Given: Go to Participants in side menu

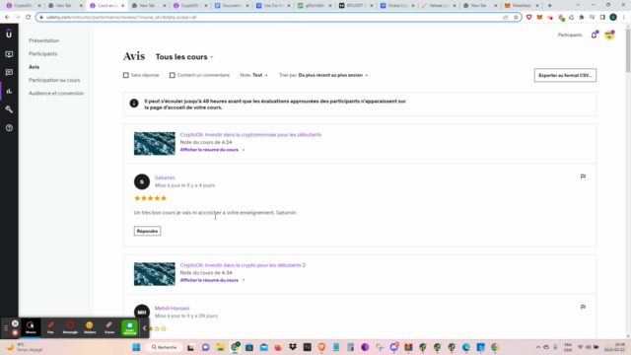Looking at the screenshot, I should [x=43, y=54].
